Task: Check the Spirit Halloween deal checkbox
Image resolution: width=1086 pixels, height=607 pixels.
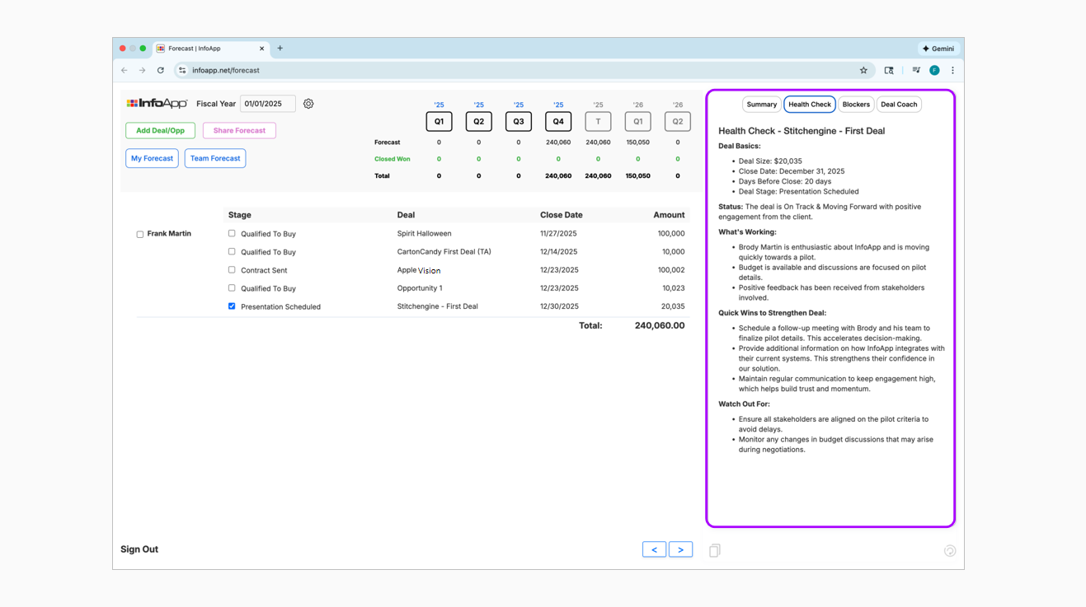Action: (x=232, y=234)
